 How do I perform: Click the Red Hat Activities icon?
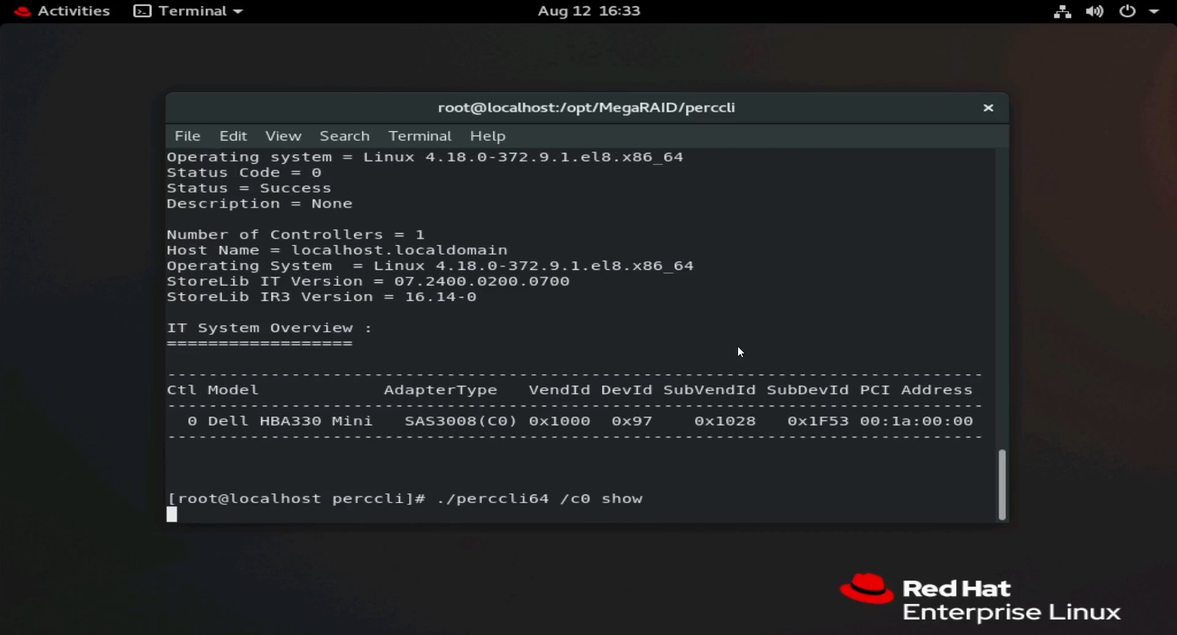tap(21, 10)
